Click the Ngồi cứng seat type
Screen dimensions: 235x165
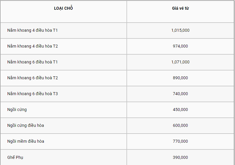click(x=17, y=110)
